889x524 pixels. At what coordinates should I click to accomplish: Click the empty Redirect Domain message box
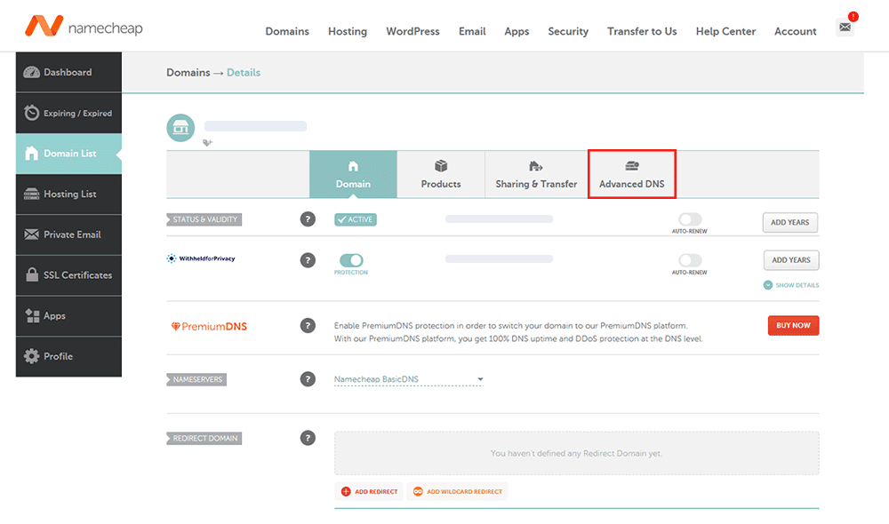click(x=577, y=453)
